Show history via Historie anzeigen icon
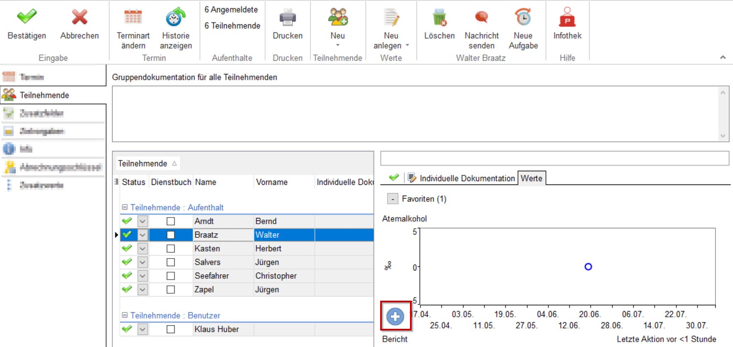 click(176, 17)
